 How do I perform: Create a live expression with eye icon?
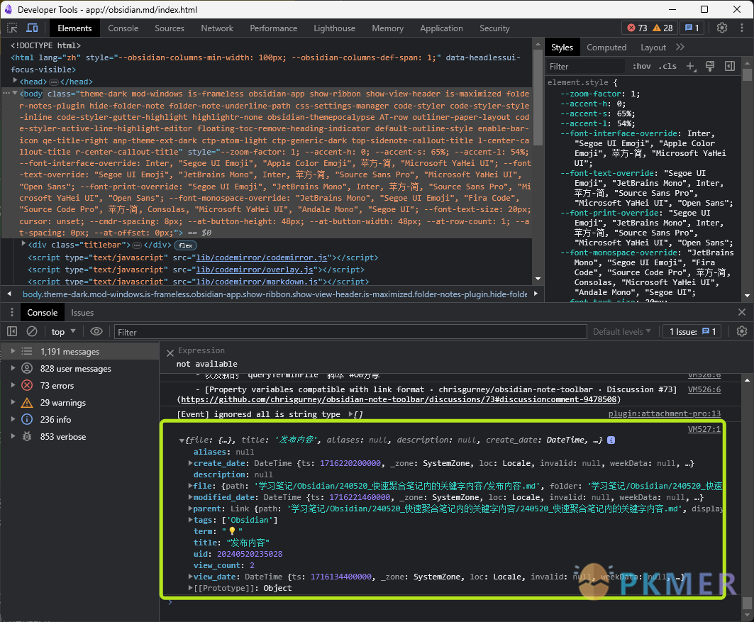pos(96,331)
